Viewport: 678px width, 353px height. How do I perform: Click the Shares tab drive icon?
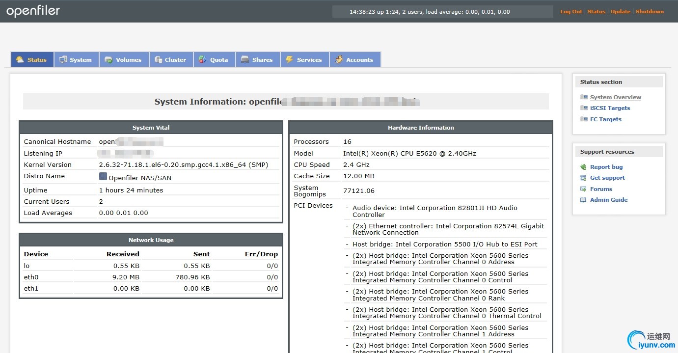pos(245,60)
